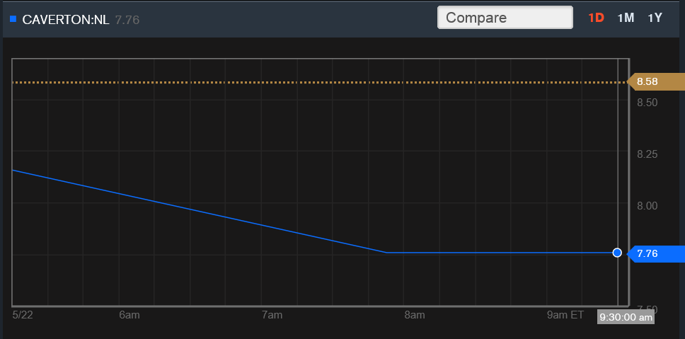Focus the Compare input field
The image size is (685, 339).
pos(505,18)
